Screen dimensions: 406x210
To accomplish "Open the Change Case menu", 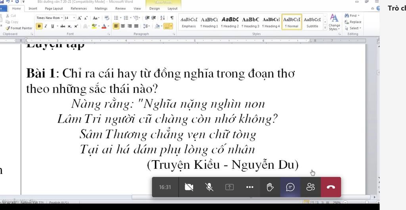I will tap(95, 18).
